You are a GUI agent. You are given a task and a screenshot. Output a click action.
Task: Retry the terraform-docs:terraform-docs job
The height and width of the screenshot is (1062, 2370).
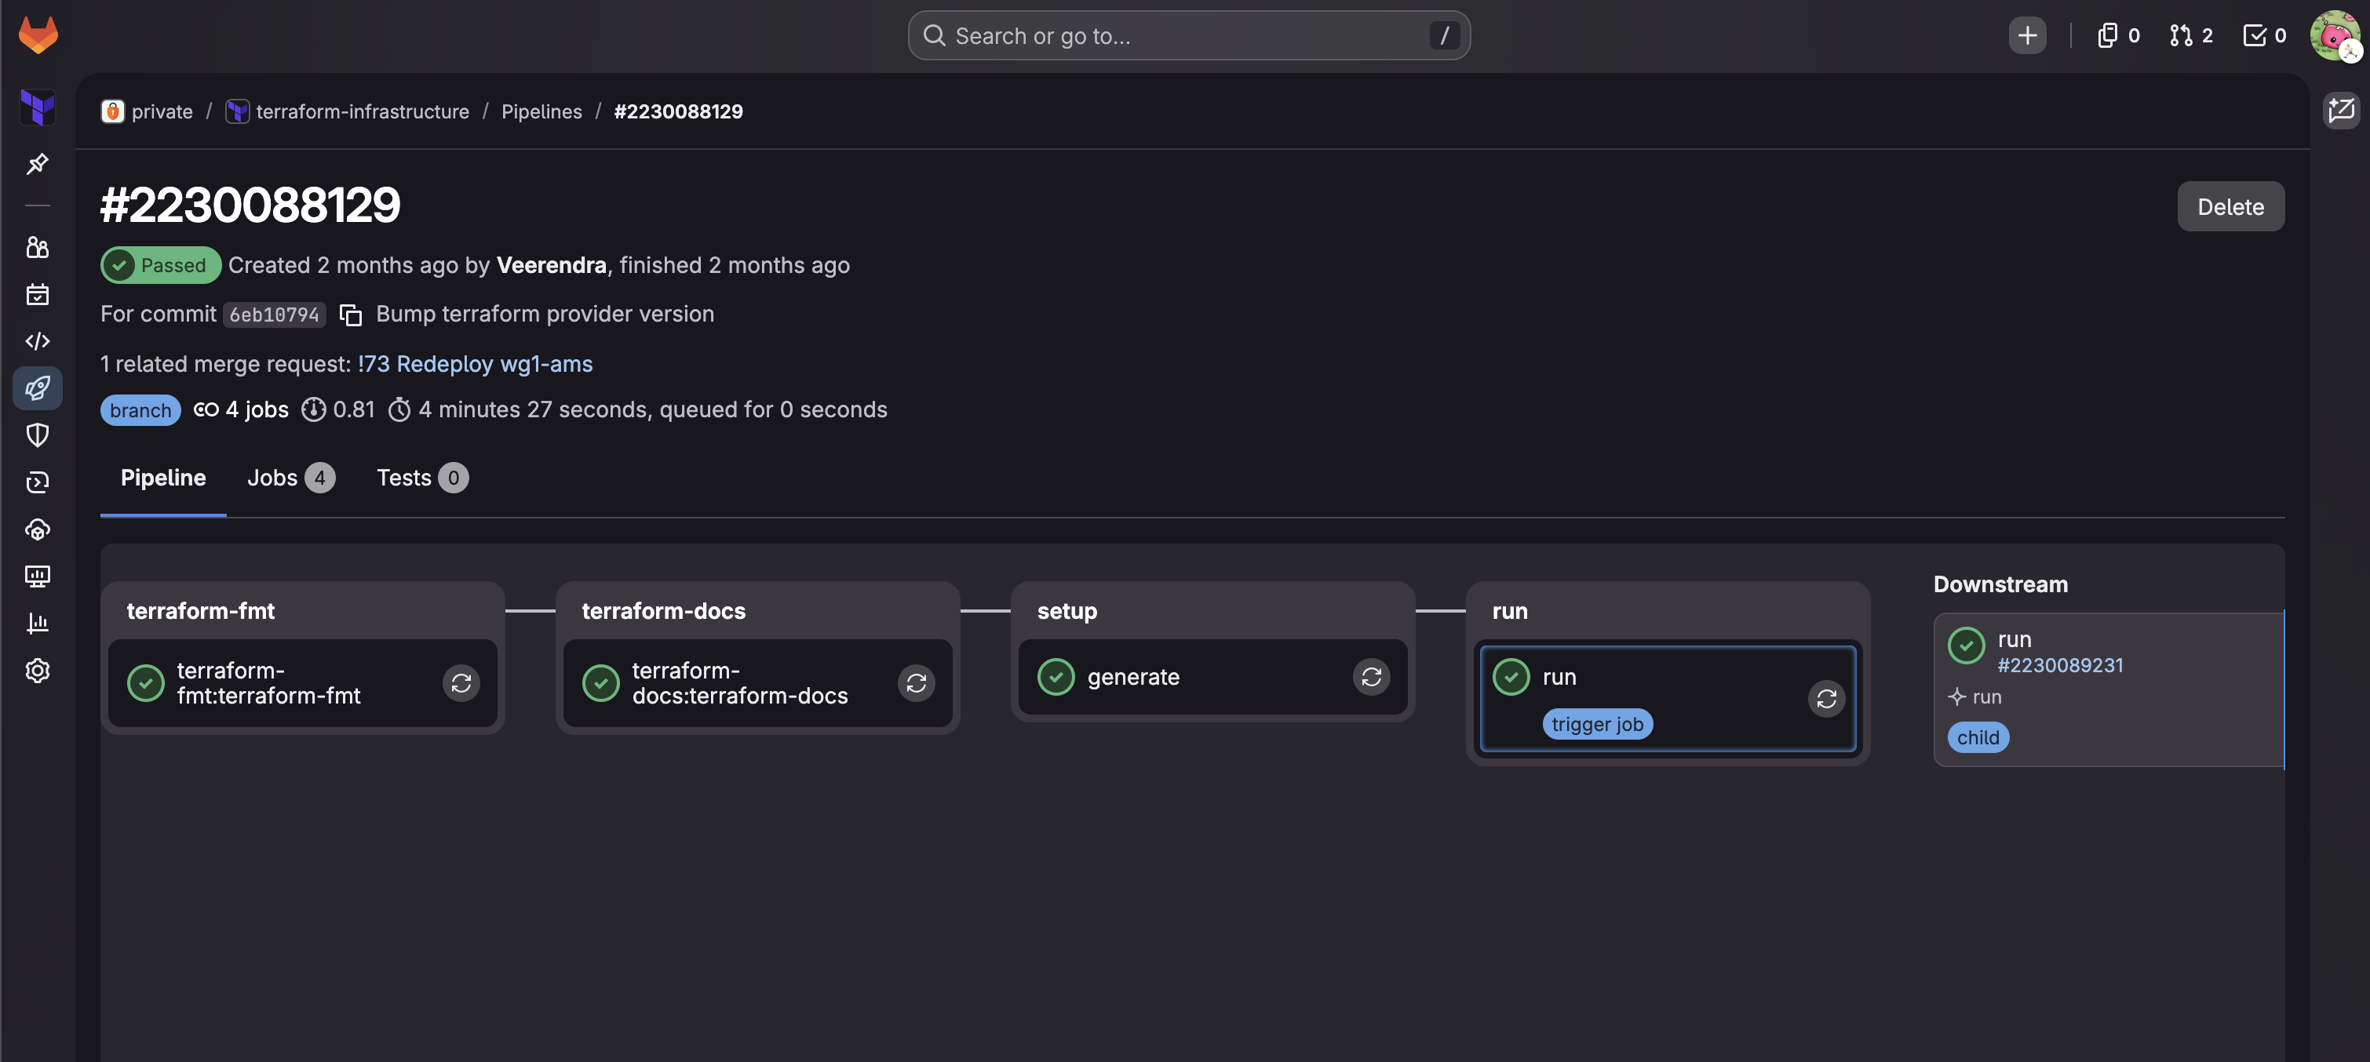pyautogui.click(x=917, y=683)
